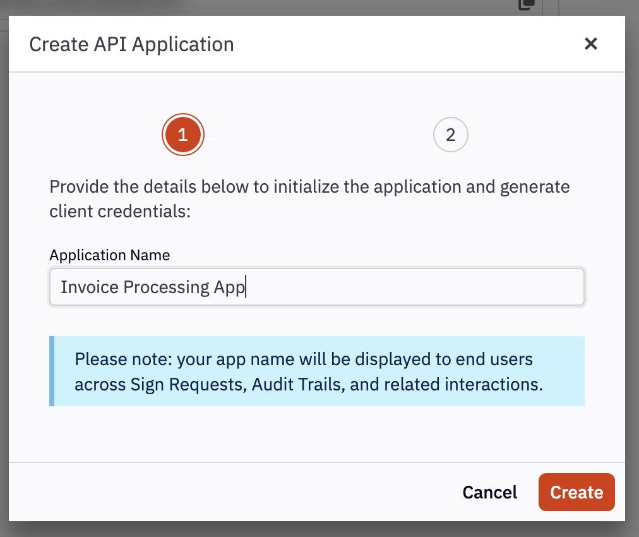The image size is (639, 537).
Task: Click the 'Provide the details below' instruction text
Action: (x=310, y=199)
